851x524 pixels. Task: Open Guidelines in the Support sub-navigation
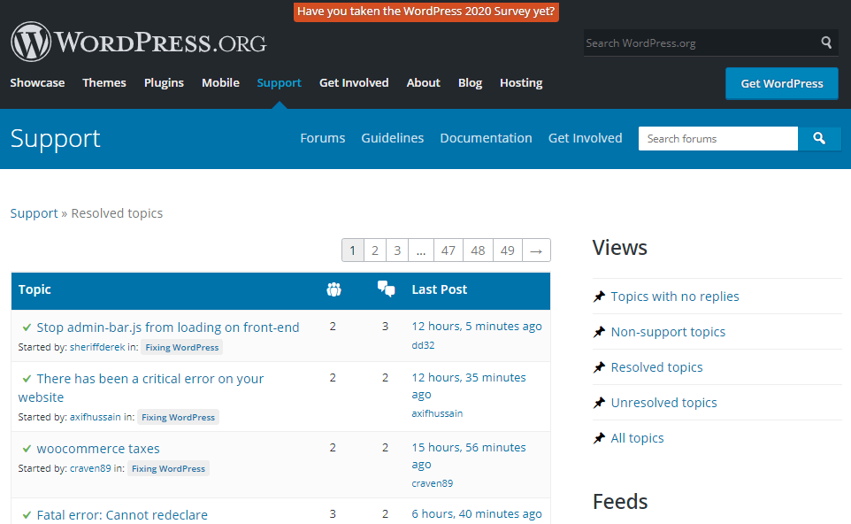tap(393, 138)
